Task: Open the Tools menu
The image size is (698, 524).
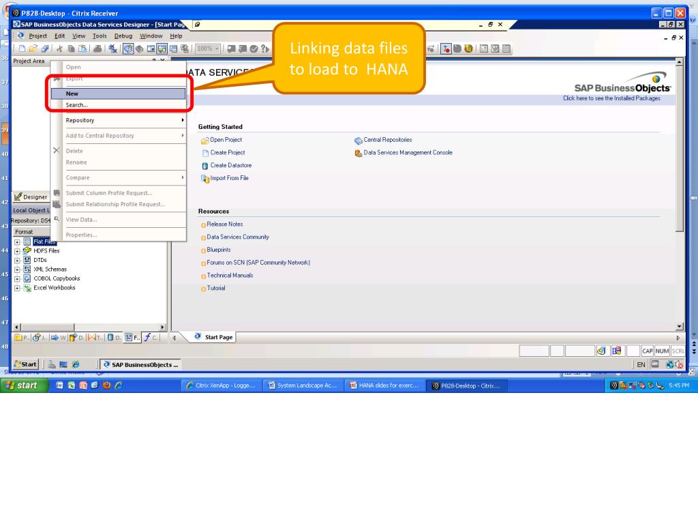Action: [100, 36]
